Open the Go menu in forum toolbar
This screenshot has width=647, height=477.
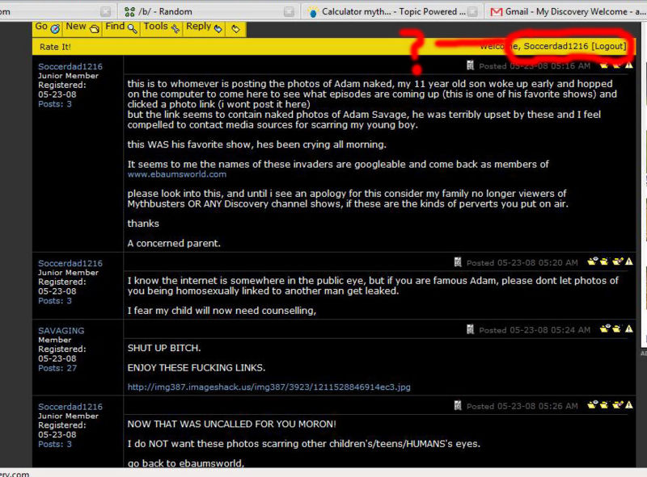[x=47, y=27]
